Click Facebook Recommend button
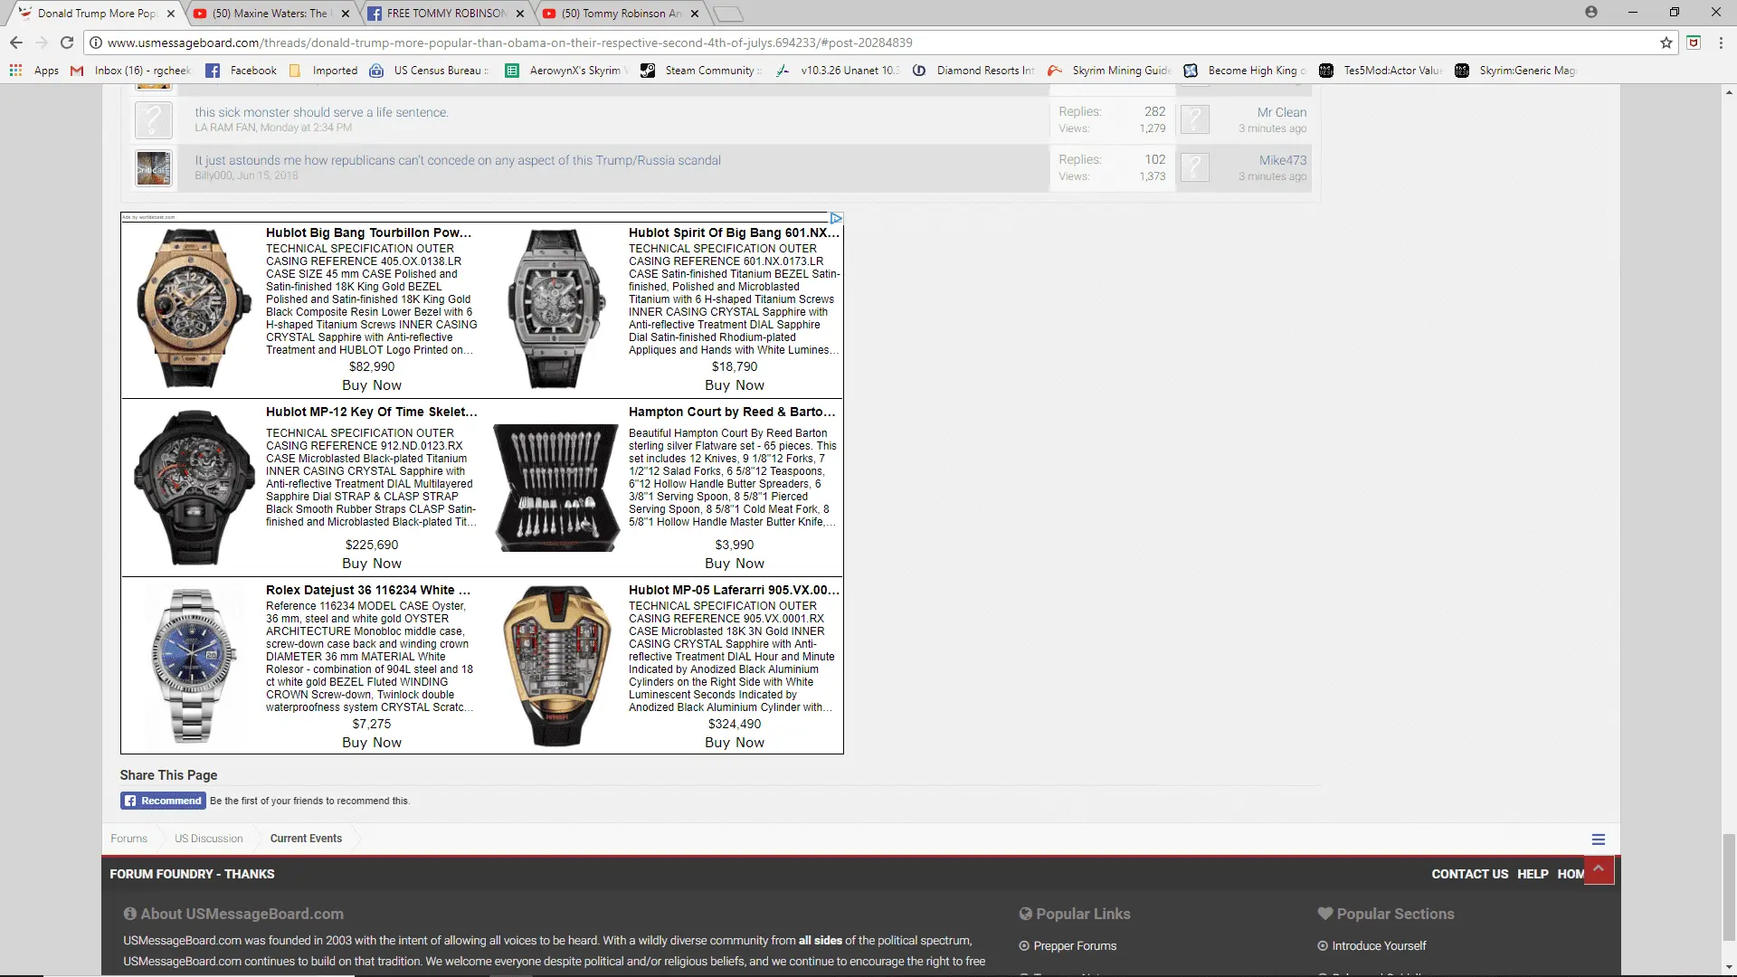 click(163, 801)
